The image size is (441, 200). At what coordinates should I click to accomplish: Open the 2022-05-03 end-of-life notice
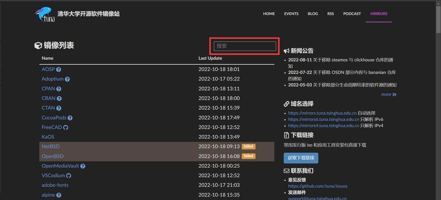[342, 84]
